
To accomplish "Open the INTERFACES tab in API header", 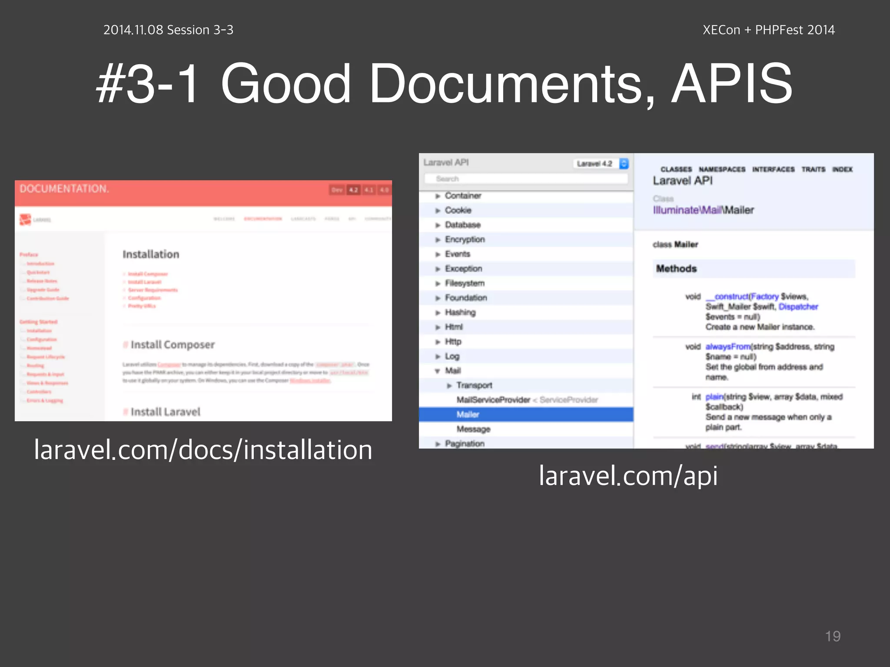I will click(773, 169).
